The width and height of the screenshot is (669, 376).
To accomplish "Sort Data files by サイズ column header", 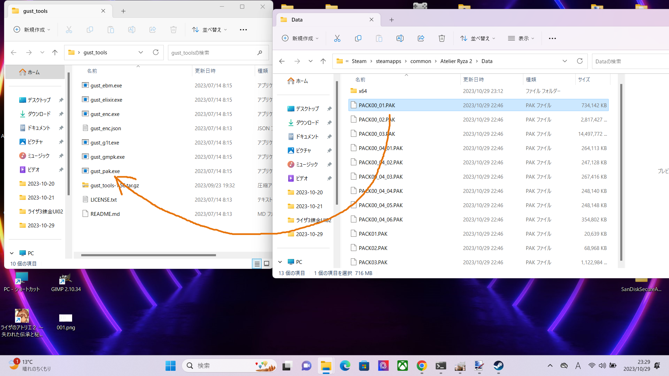I will tap(592, 79).
